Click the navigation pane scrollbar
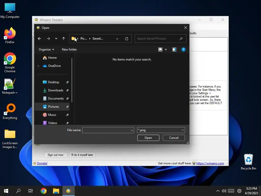 point(72,80)
